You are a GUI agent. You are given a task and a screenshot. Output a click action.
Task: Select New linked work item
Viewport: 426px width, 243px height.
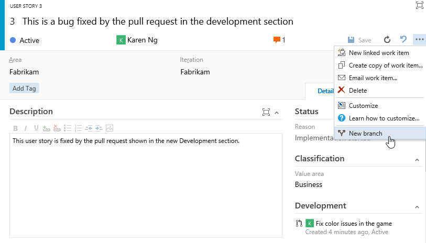pos(380,53)
